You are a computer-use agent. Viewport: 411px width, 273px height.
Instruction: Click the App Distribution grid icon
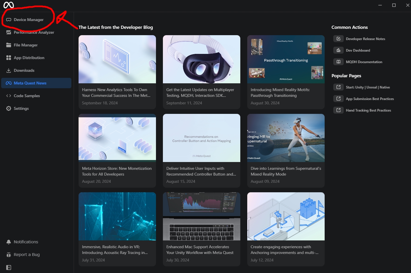[x=9, y=58]
